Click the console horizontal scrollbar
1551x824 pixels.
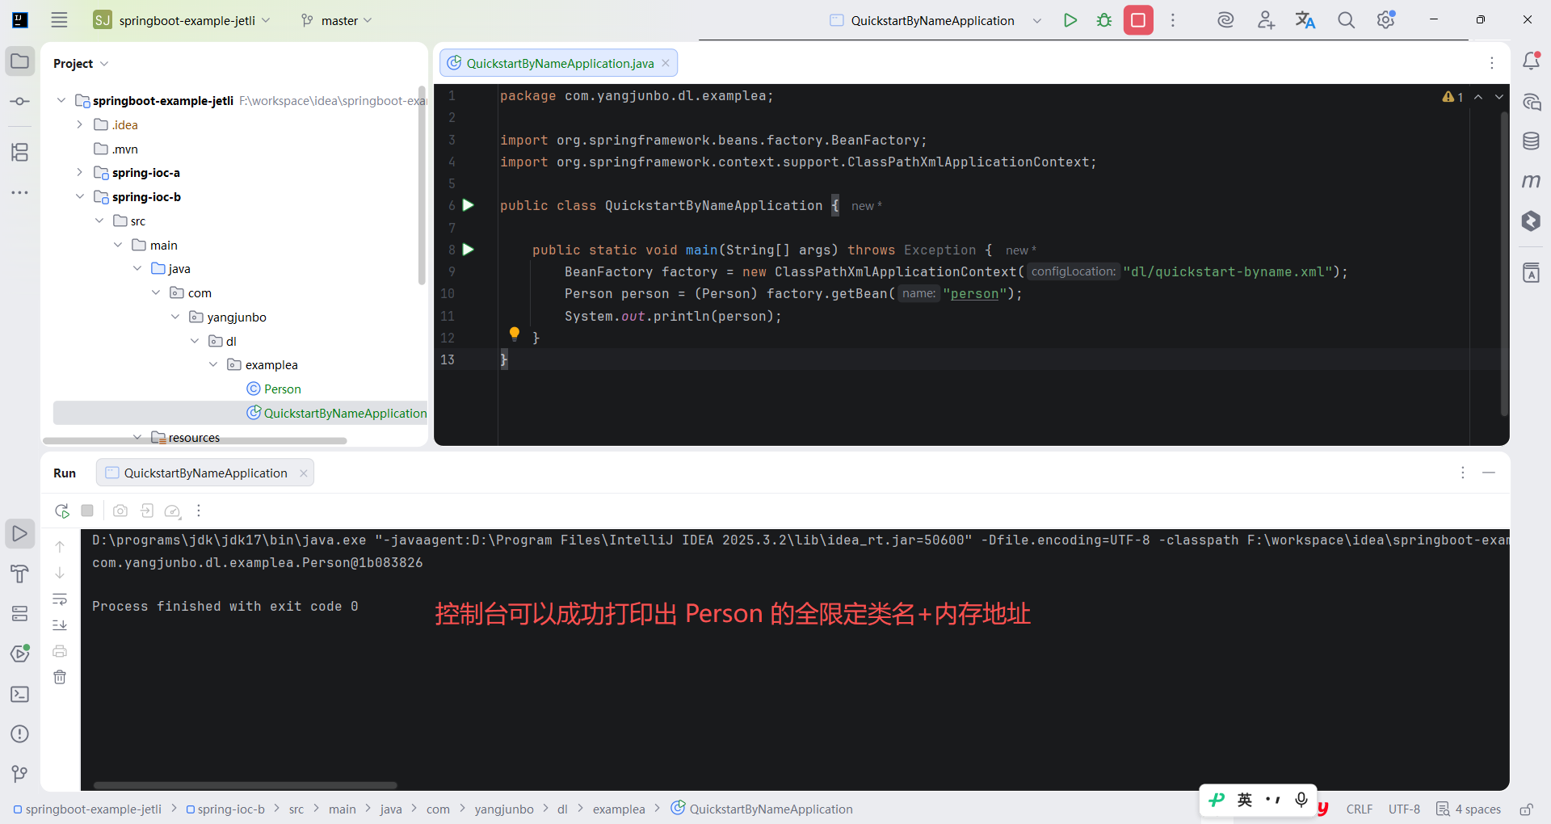246,785
